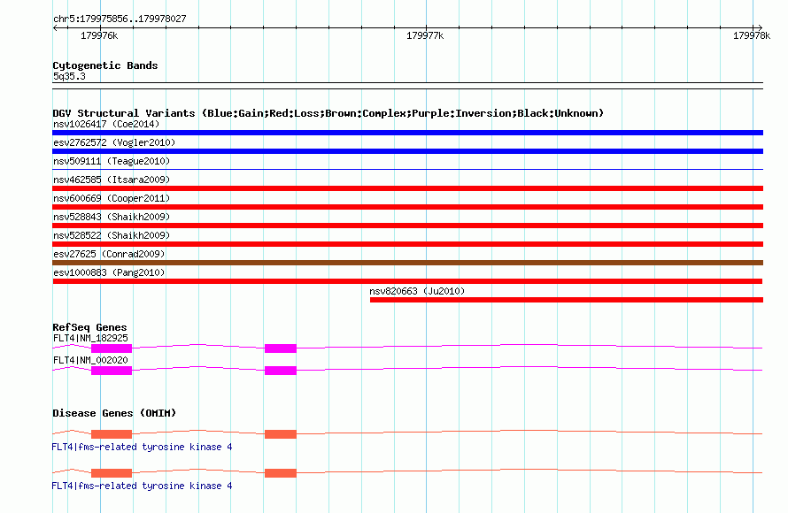Open the nsv600669 (Cooper2011) label

112,198
